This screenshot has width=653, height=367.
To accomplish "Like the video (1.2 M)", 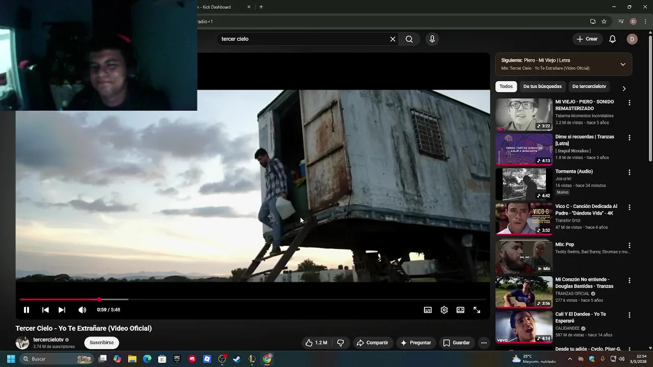I will 316,343.
